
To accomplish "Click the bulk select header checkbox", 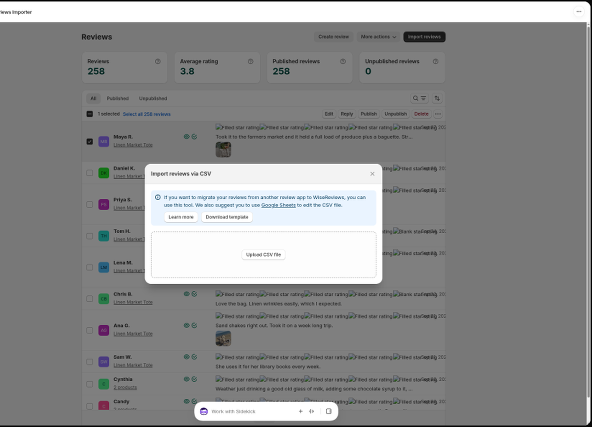I will coord(89,114).
